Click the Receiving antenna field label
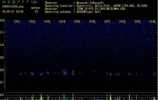158x100 pixels. click(58, 12)
